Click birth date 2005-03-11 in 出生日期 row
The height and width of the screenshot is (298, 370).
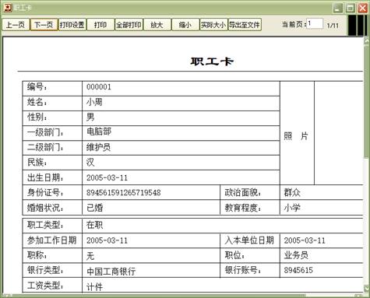pos(107,178)
